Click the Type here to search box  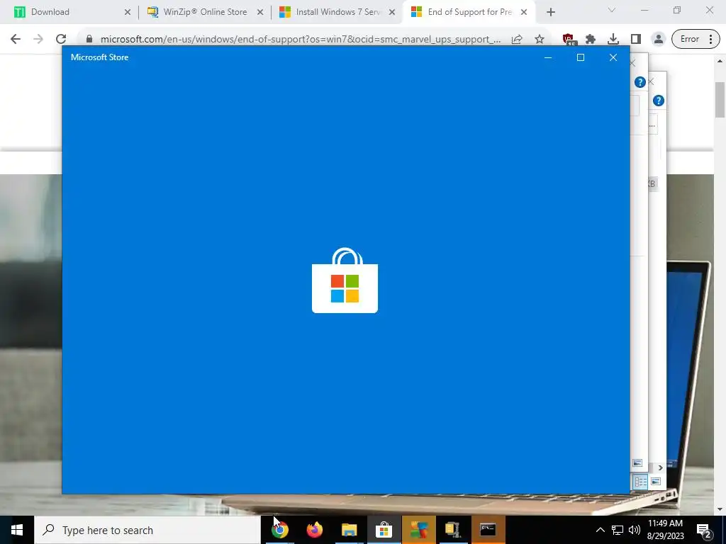[x=147, y=530]
